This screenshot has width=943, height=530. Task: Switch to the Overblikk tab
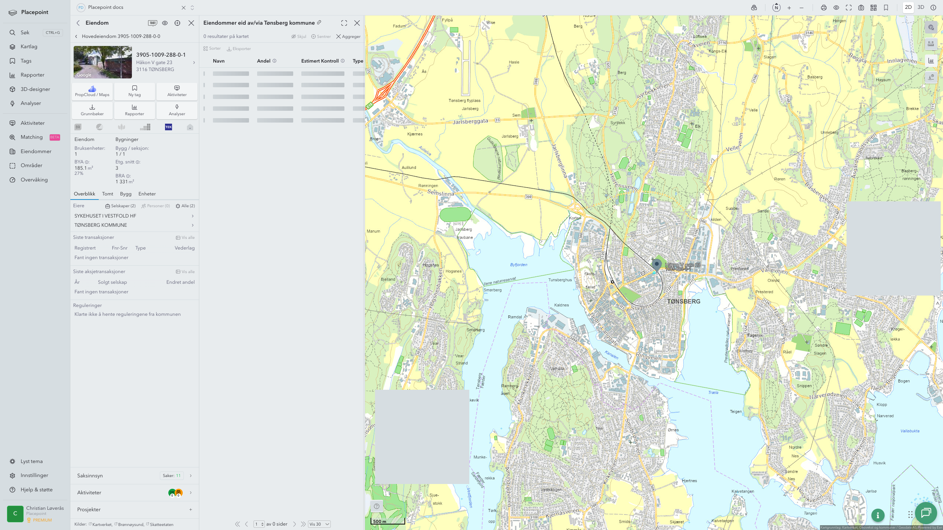84,194
